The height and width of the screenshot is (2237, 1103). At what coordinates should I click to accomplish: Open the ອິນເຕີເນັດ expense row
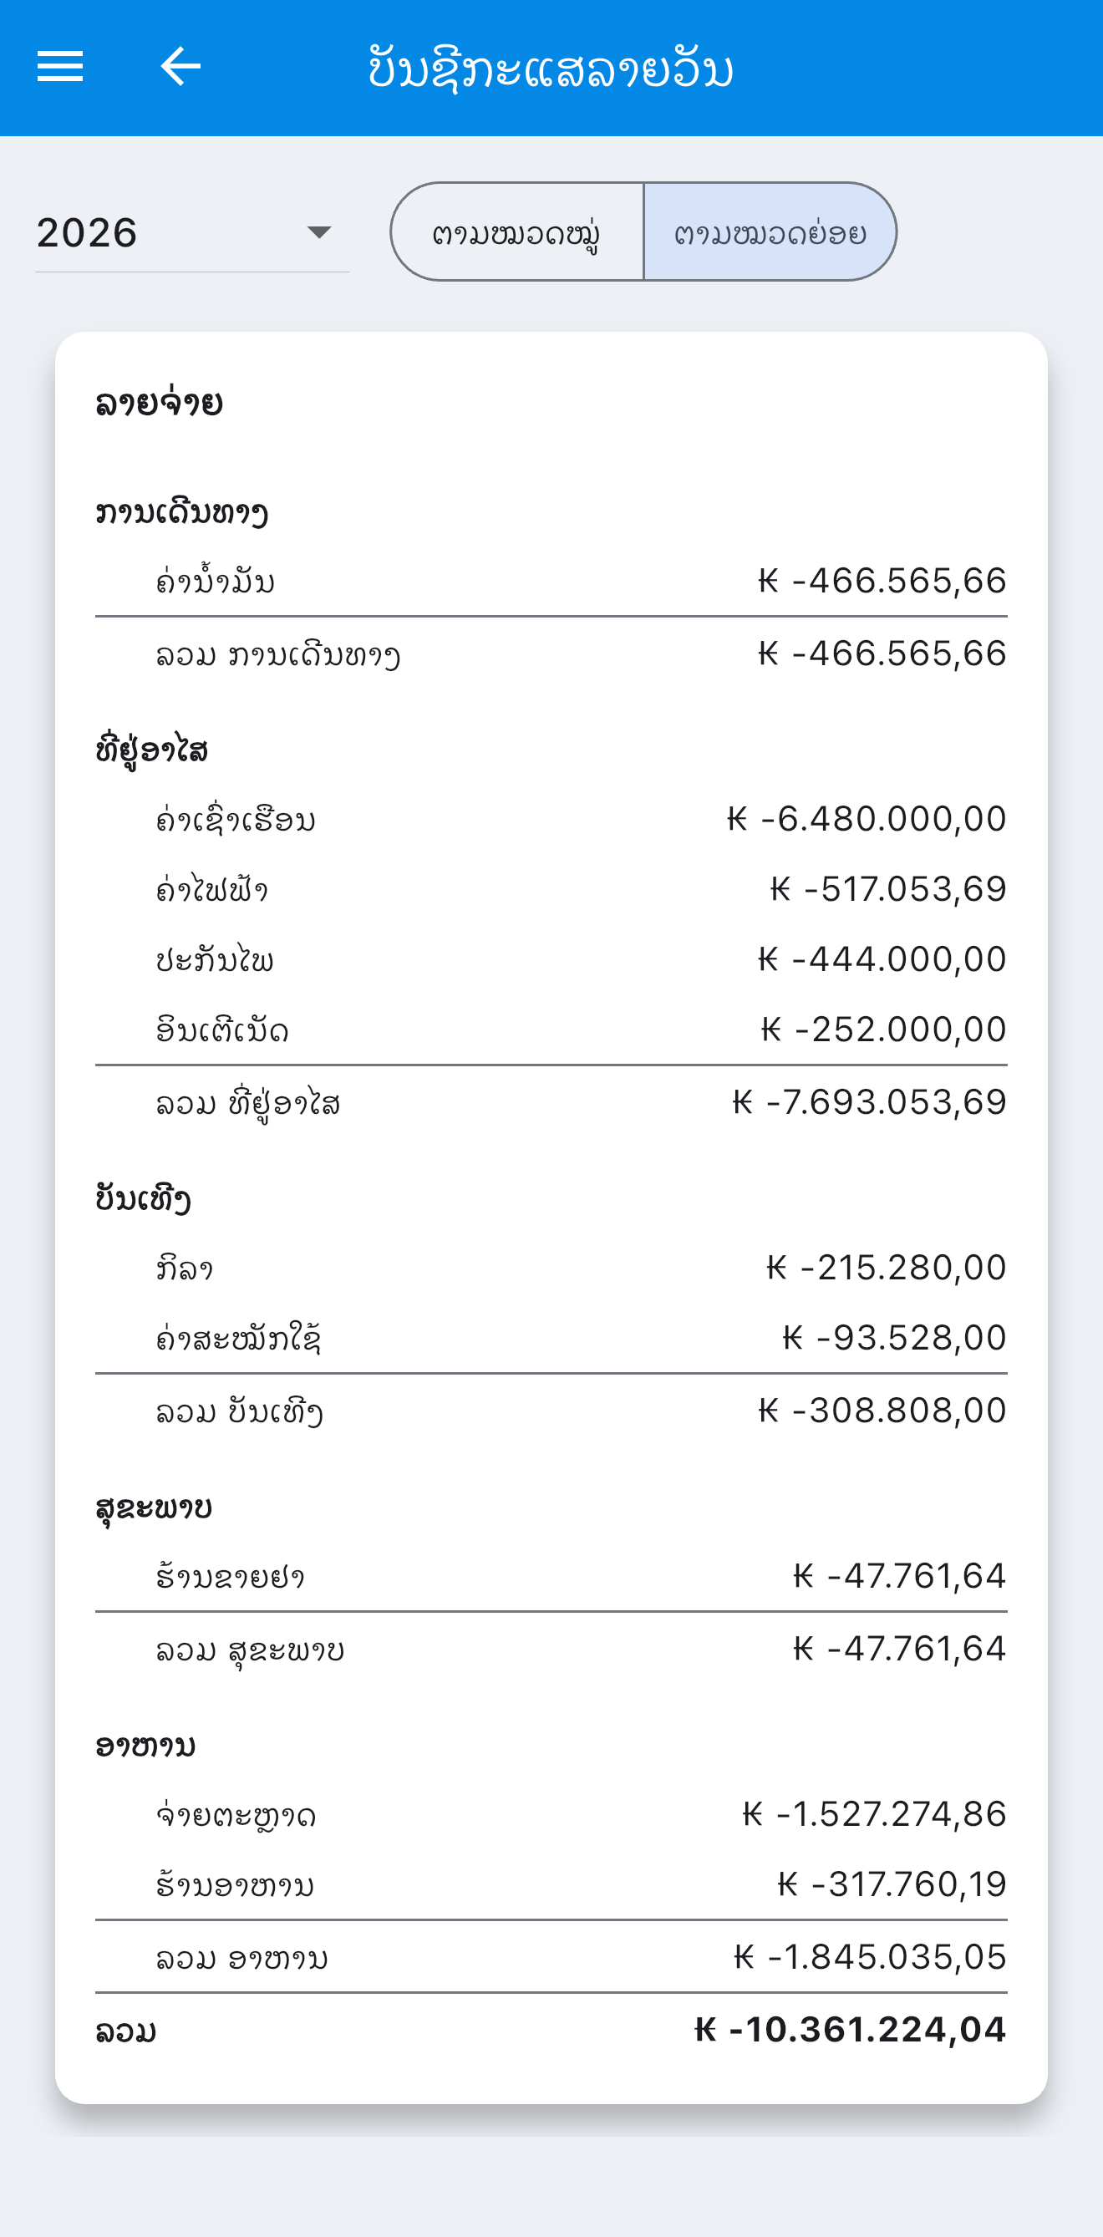551,1030
